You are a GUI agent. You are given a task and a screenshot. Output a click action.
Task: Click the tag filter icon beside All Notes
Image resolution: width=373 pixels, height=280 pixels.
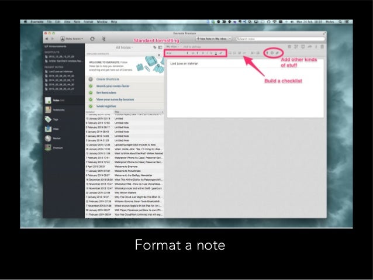(154, 47)
